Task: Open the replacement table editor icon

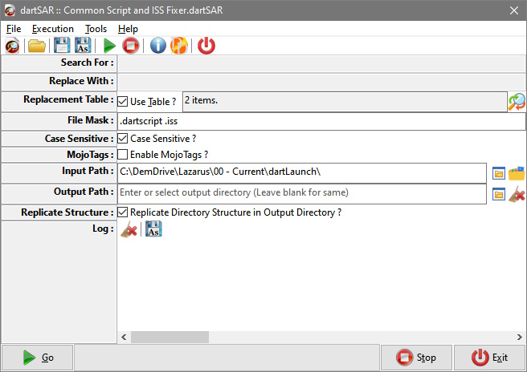Action: coord(517,102)
